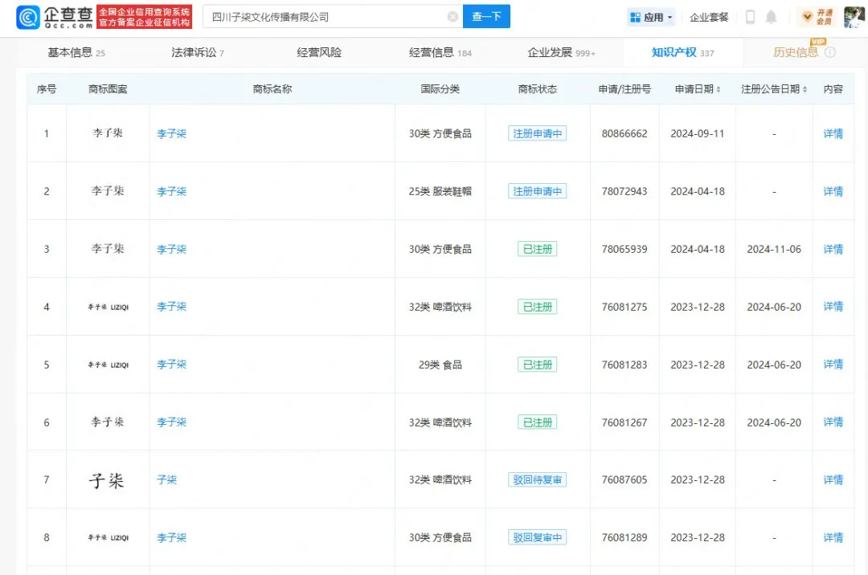The height and width of the screenshot is (575, 868).
Task: Click the 商标名称 column header
Action: point(272,89)
